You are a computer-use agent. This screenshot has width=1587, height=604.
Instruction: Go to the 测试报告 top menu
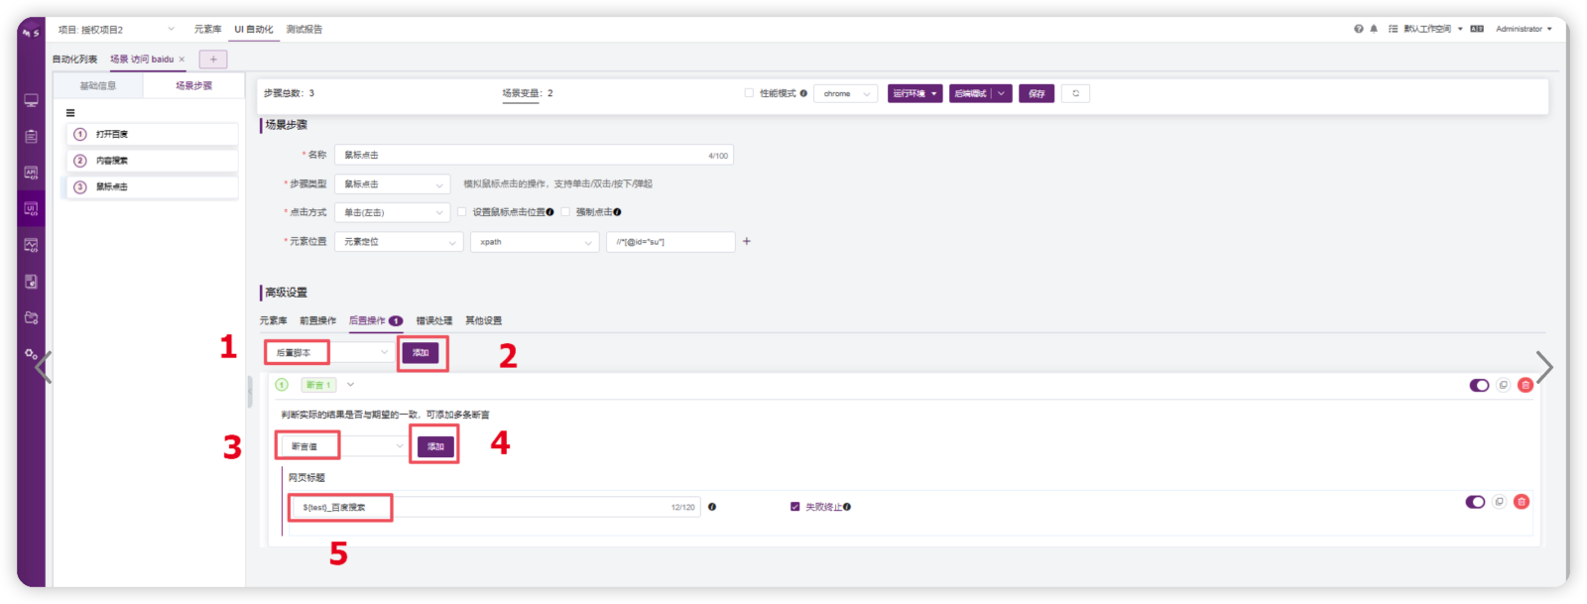305,30
